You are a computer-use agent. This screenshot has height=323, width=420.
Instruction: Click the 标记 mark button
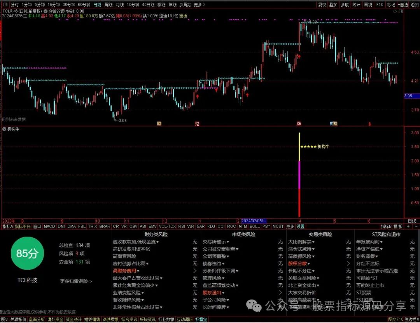[x=391, y=5]
